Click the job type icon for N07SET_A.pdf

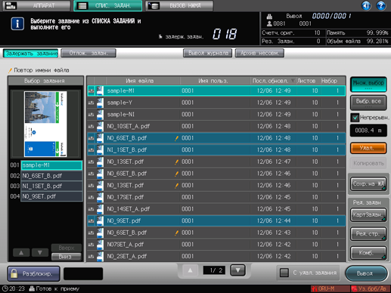click(91, 245)
